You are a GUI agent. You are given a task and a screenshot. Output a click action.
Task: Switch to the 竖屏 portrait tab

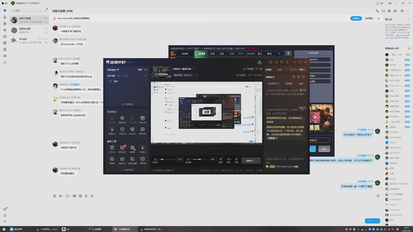tap(146, 70)
